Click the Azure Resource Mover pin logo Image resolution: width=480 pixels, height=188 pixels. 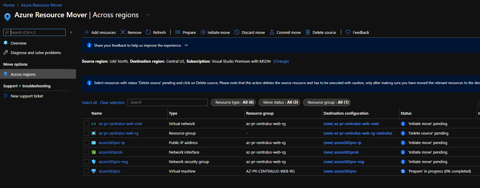[x=7, y=17]
